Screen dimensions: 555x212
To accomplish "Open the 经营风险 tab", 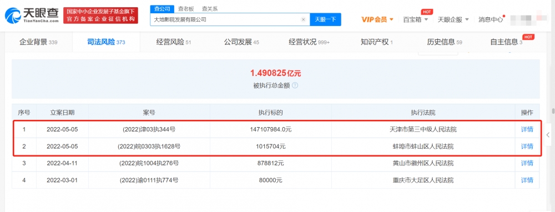I will pos(174,42).
